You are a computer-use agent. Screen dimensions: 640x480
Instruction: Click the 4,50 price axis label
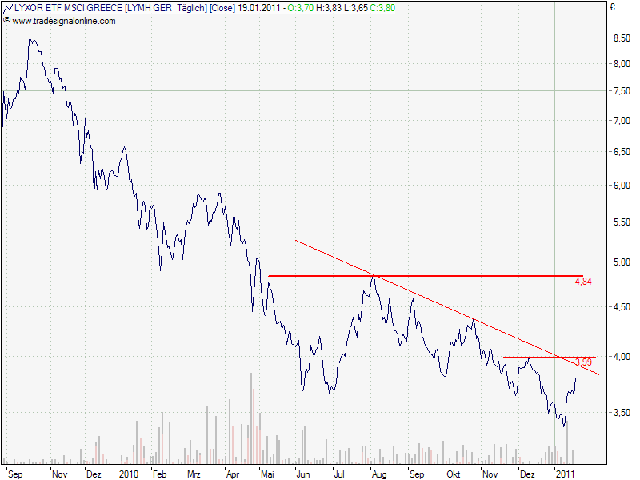[x=622, y=307]
